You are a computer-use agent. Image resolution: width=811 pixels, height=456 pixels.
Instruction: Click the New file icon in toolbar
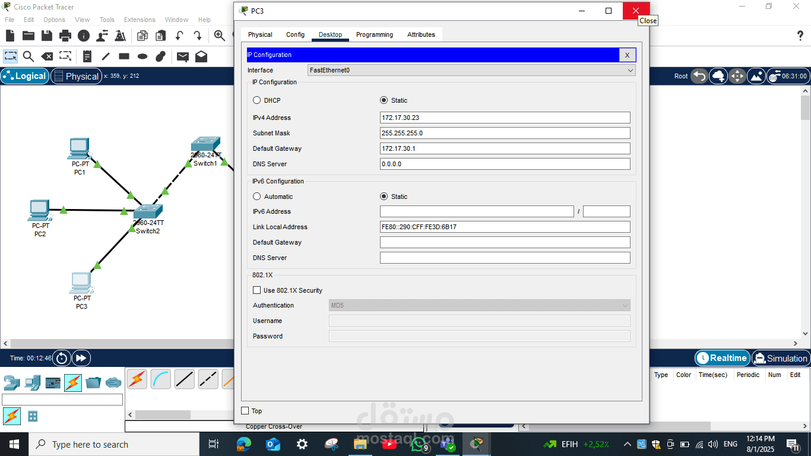click(x=10, y=36)
